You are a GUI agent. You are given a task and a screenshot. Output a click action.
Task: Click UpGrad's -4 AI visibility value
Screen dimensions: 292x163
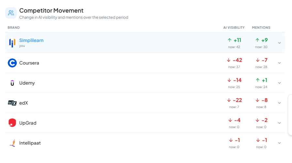237,120
